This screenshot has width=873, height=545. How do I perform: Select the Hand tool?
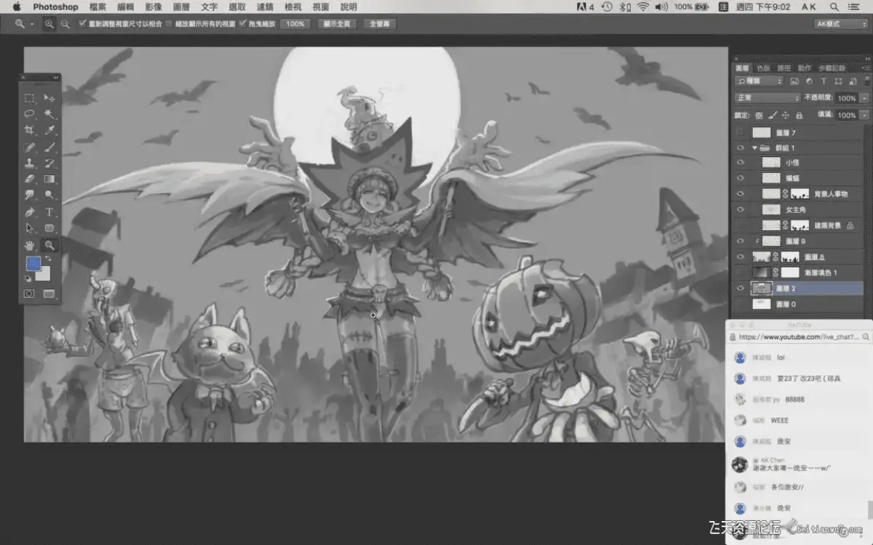tap(30, 245)
